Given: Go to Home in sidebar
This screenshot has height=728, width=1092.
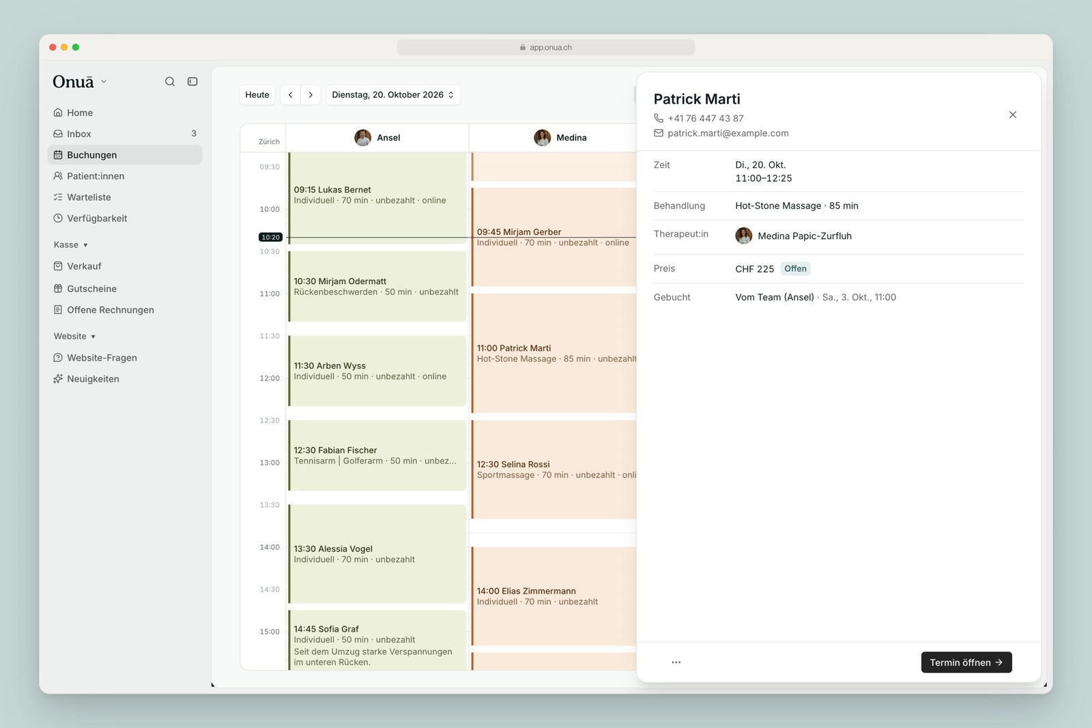Looking at the screenshot, I should coord(125,113).
